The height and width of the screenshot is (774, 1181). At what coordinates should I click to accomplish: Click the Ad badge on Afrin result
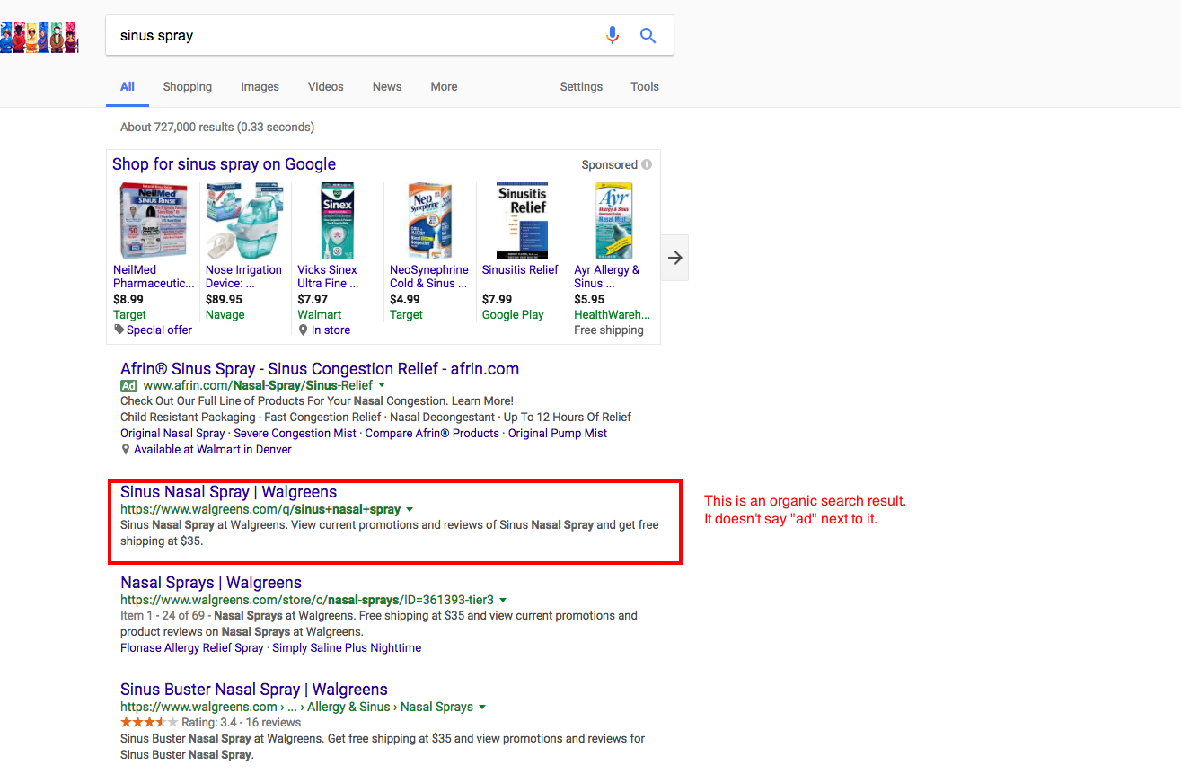[129, 385]
